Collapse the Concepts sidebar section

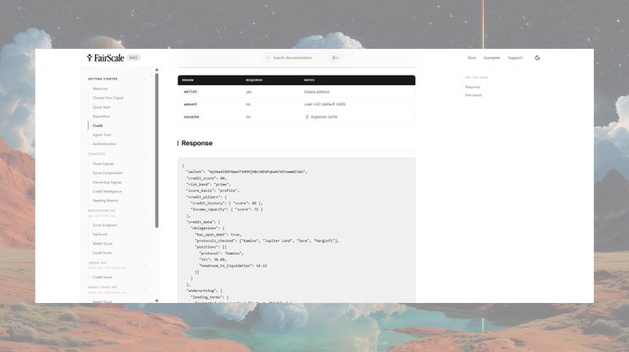(144, 153)
